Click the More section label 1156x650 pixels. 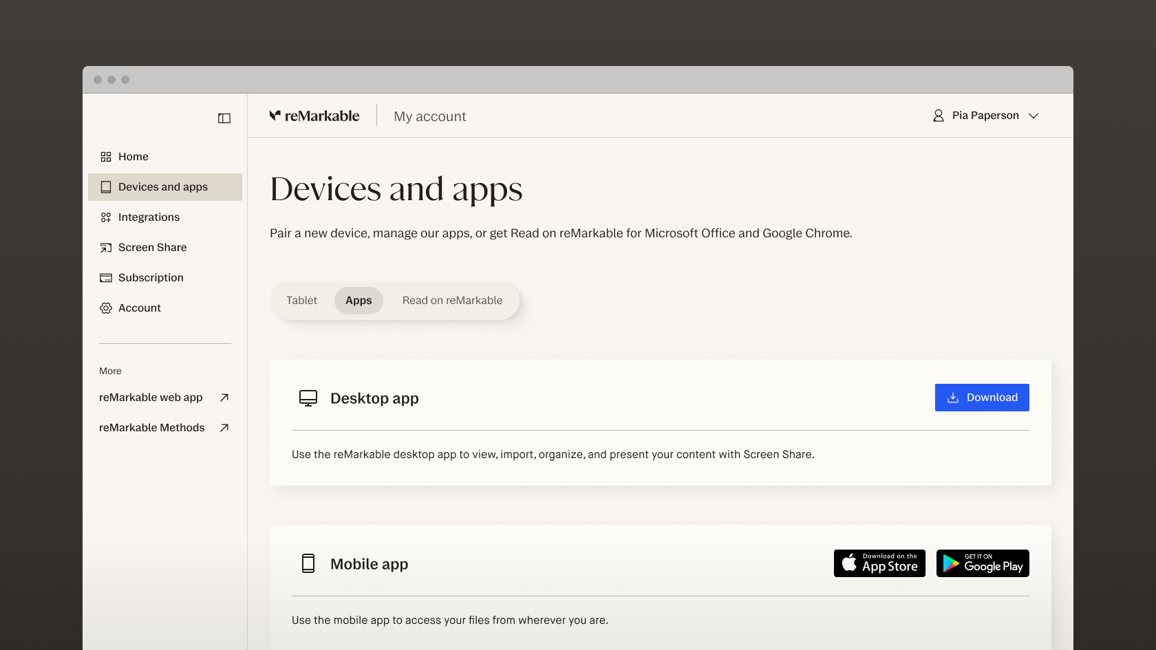click(x=110, y=371)
